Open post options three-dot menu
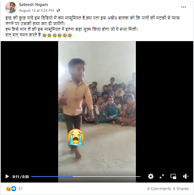The width and height of the screenshot is (194, 195). pos(183,7)
